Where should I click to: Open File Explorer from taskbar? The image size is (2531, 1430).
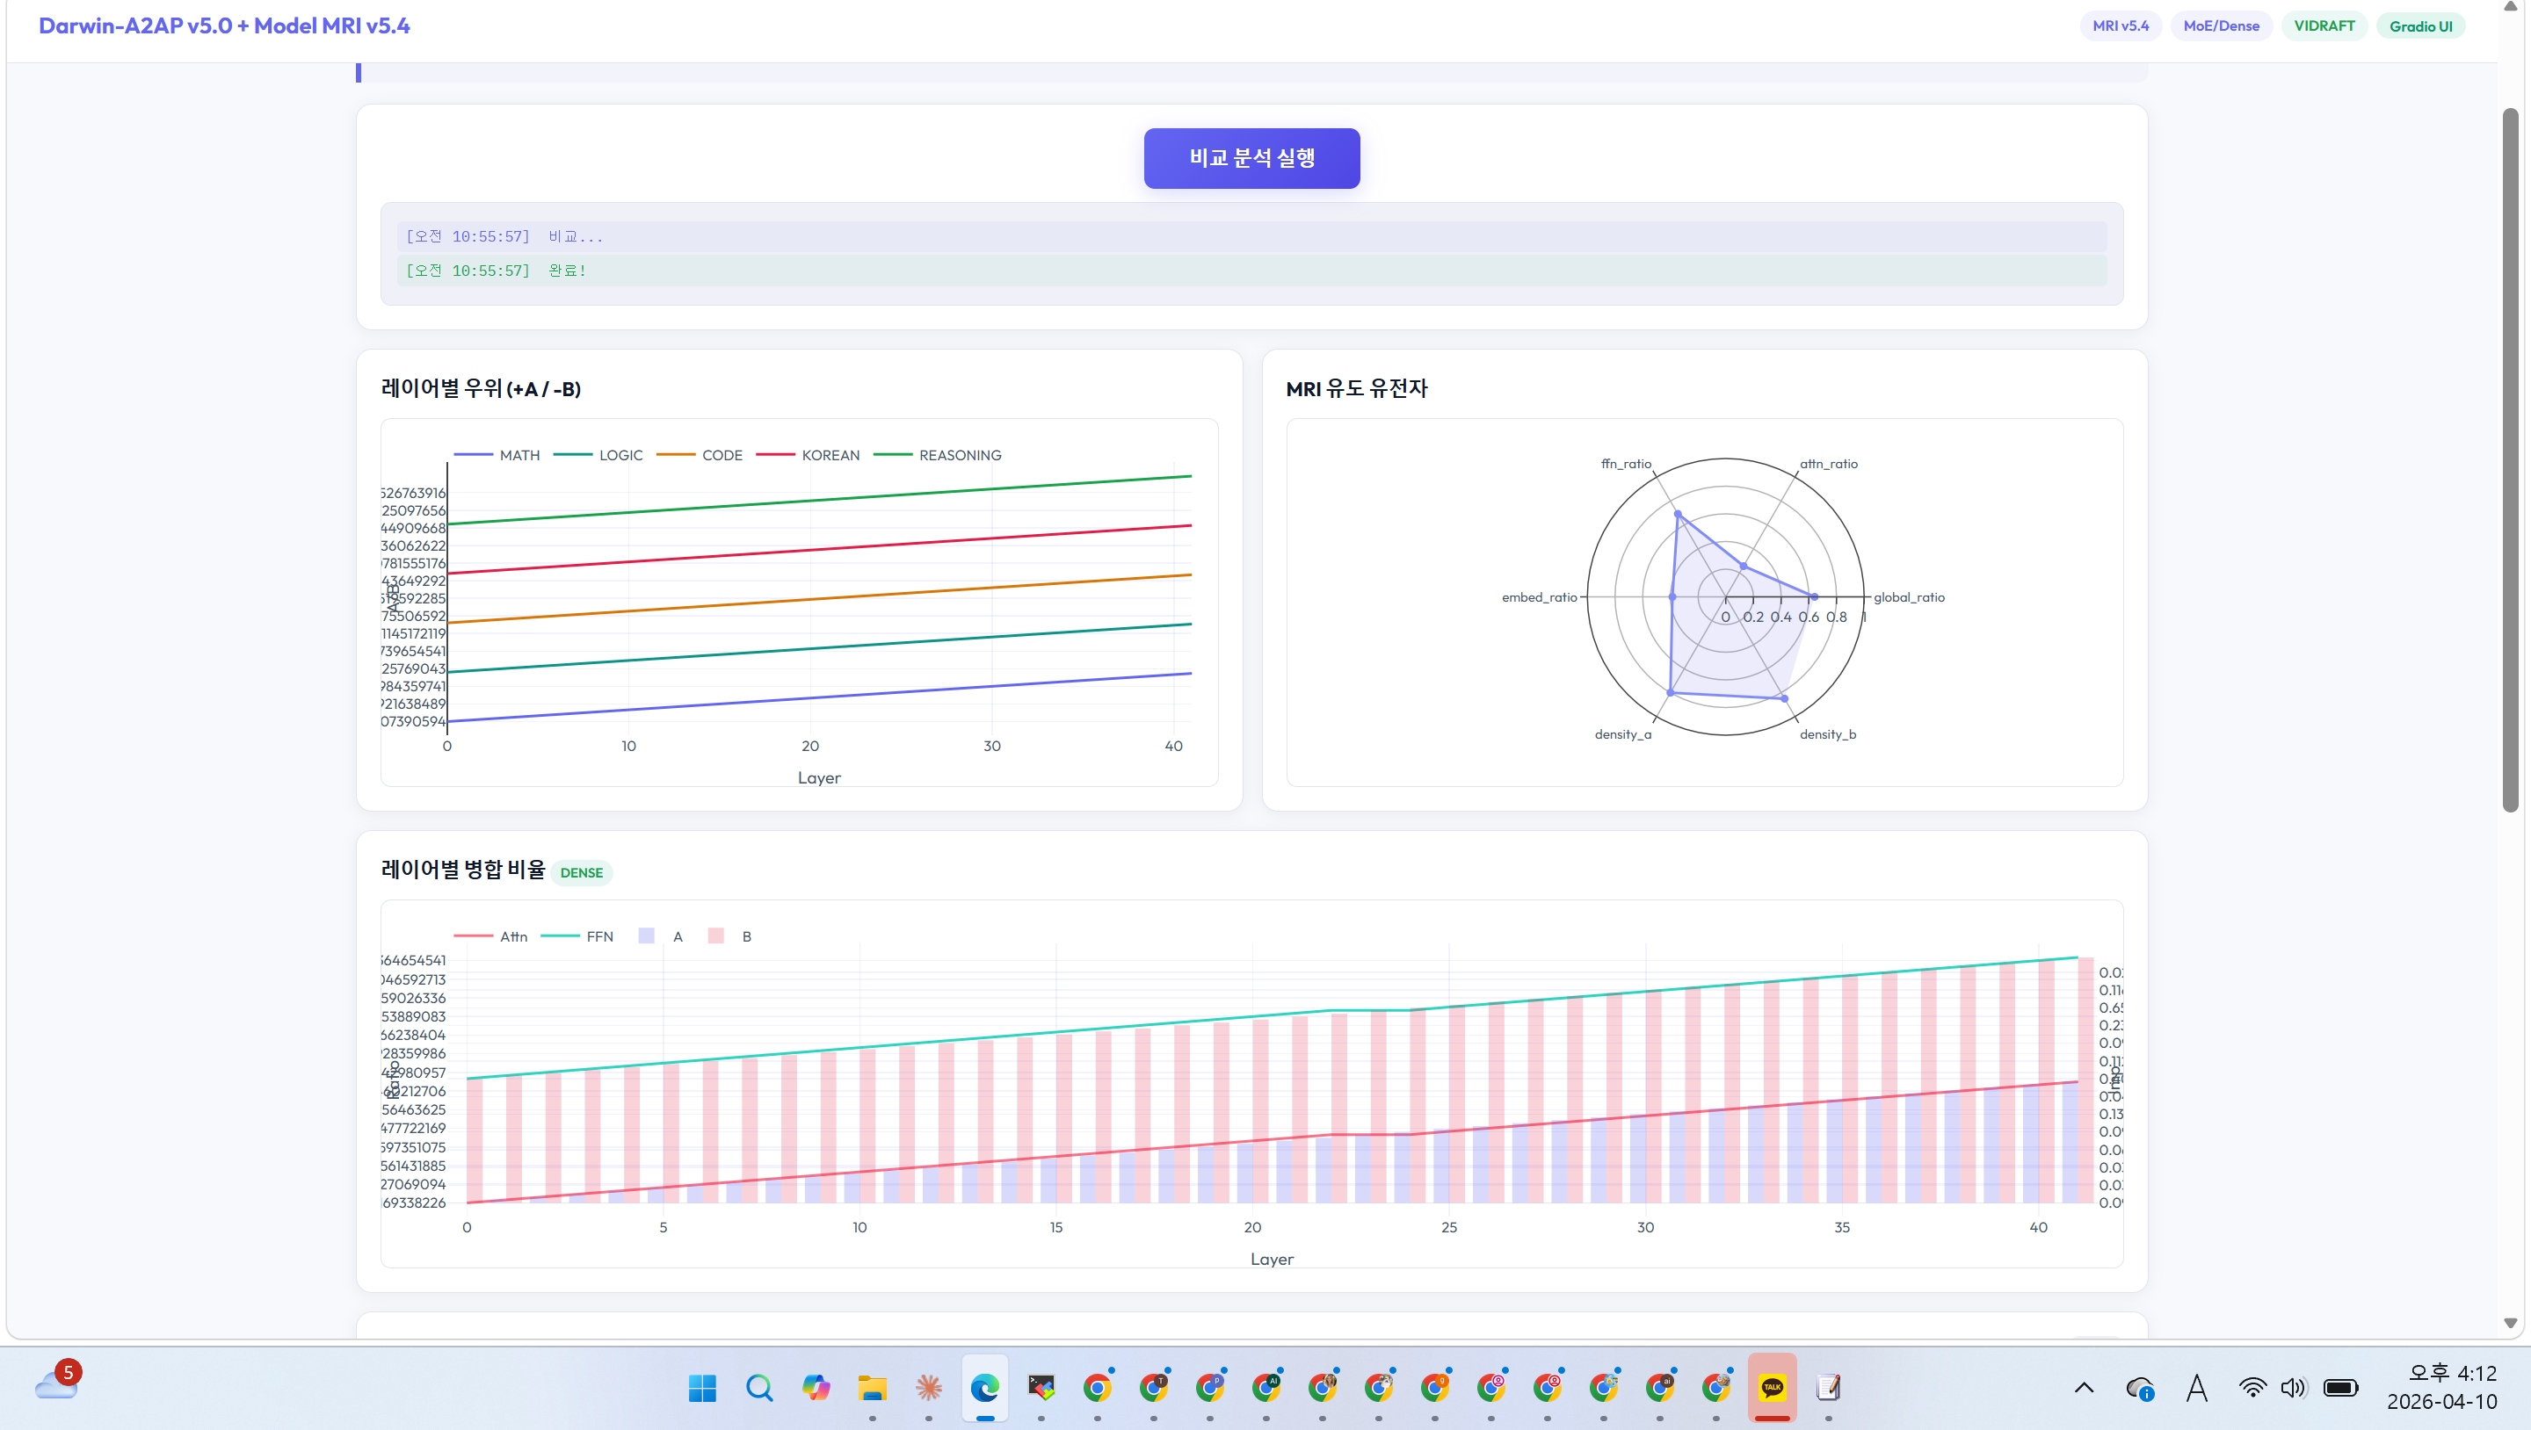click(872, 1387)
